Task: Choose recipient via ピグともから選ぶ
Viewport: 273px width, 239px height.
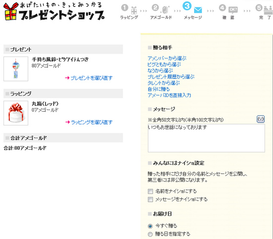Action: coord(164,64)
